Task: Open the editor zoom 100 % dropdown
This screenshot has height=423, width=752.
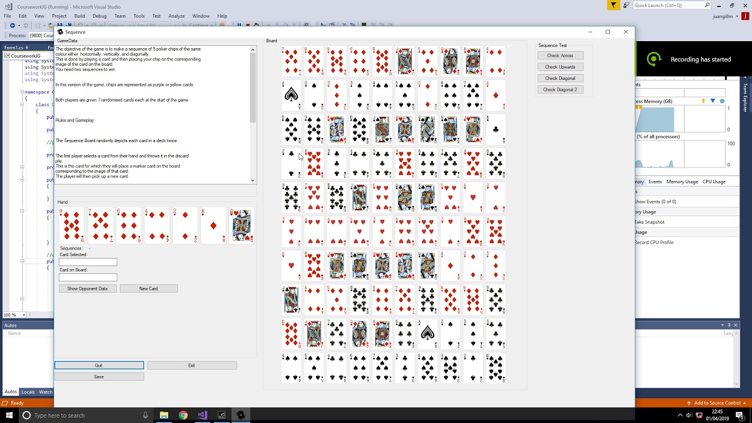Action: point(22,315)
